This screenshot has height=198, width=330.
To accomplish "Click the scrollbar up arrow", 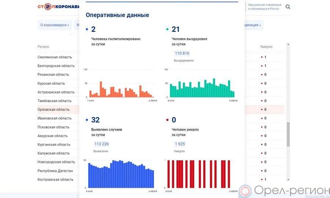I will [288, 45].
